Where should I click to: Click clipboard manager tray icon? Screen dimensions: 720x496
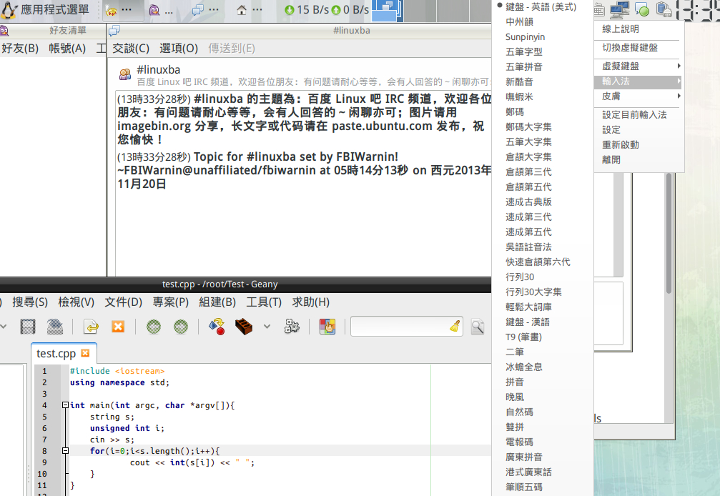[664, 9]
